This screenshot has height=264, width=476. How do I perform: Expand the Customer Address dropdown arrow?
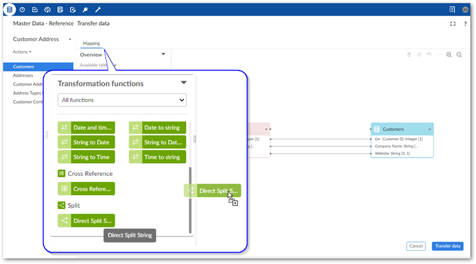(x=70, y=39)
